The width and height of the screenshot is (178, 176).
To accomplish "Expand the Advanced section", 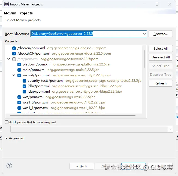I will point(6,138).
